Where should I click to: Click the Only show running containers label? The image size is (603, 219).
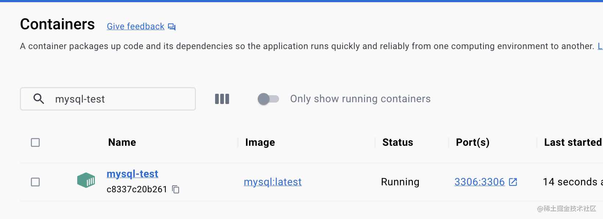tap(360, 99)
